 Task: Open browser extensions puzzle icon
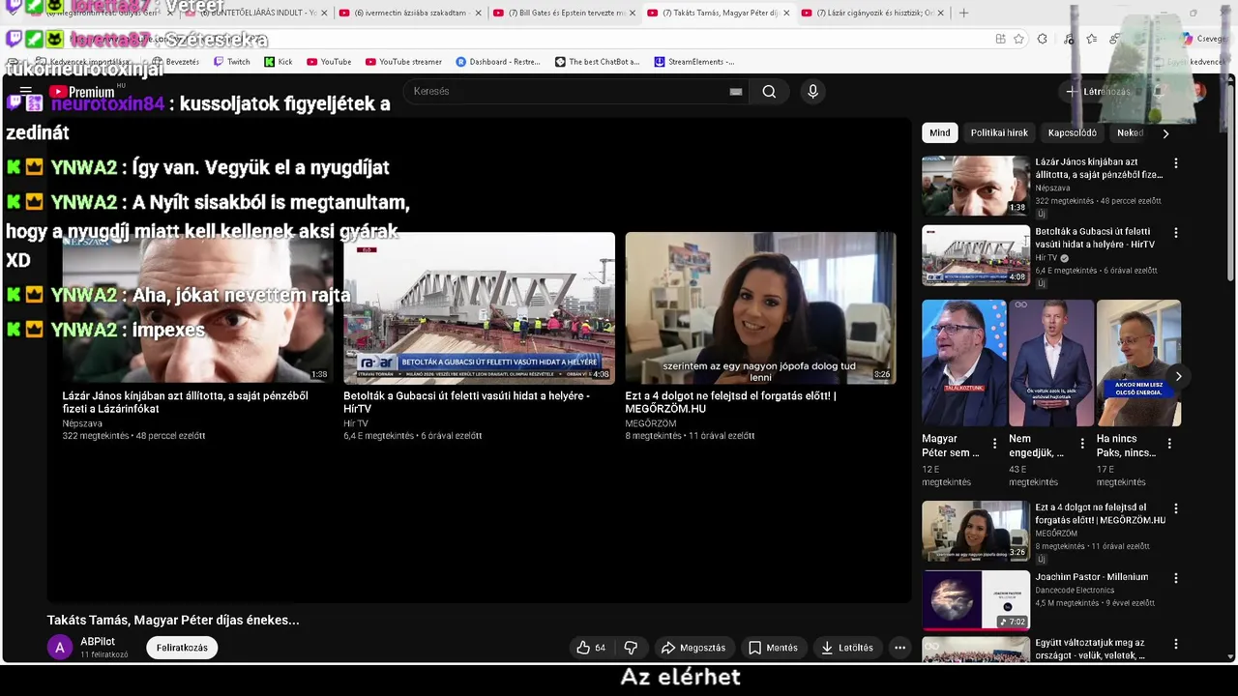[x=1042, y=39]
